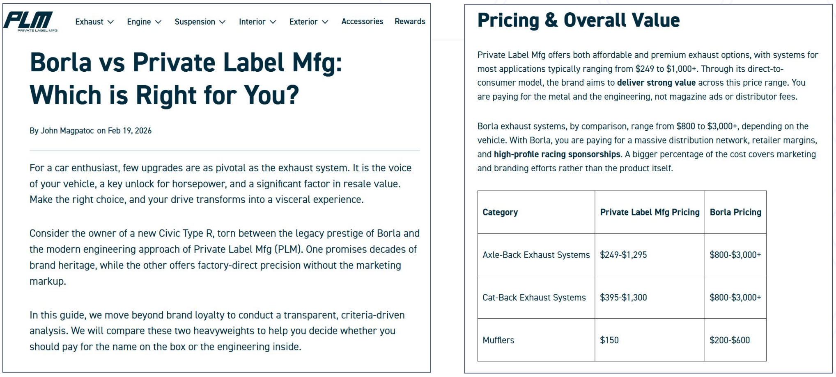
Task: Click the bold "deliver strong value" text
Action: click(656, 83)
